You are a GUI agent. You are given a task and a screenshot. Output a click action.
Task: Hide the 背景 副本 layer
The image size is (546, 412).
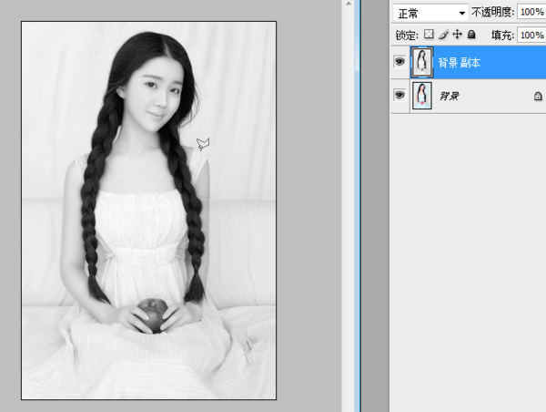coord(399,62)
